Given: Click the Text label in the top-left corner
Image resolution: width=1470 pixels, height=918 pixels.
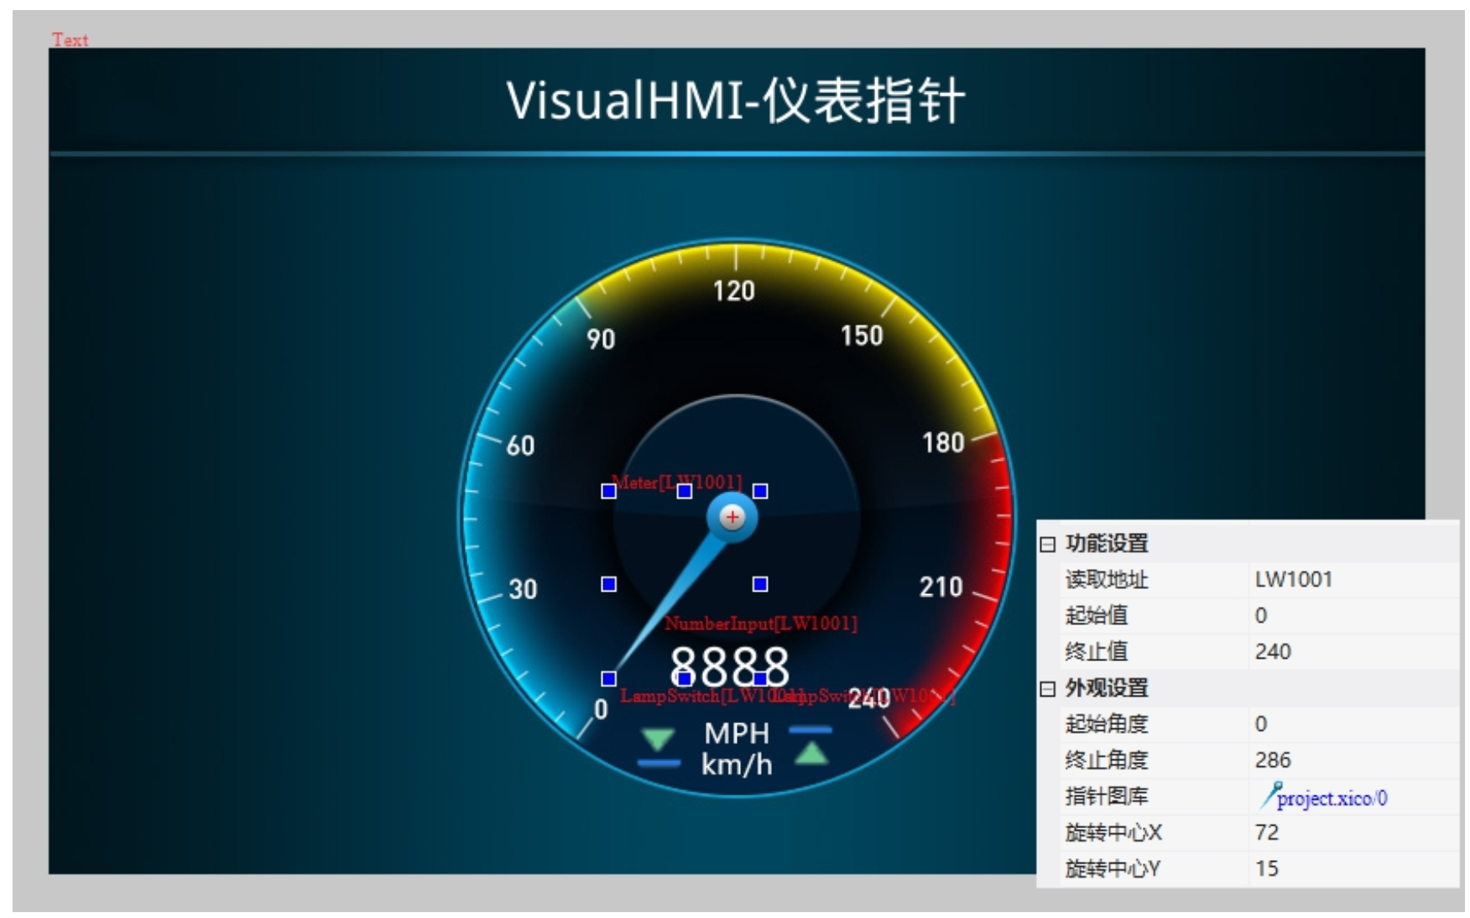Looking at the screenshot, I should pos(71,39).
